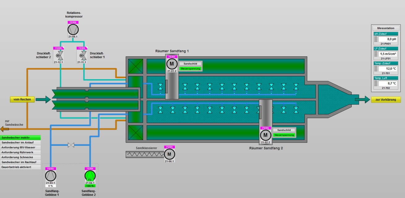Toggle the Sandwäscher inaktiv status

pos(20,138)
